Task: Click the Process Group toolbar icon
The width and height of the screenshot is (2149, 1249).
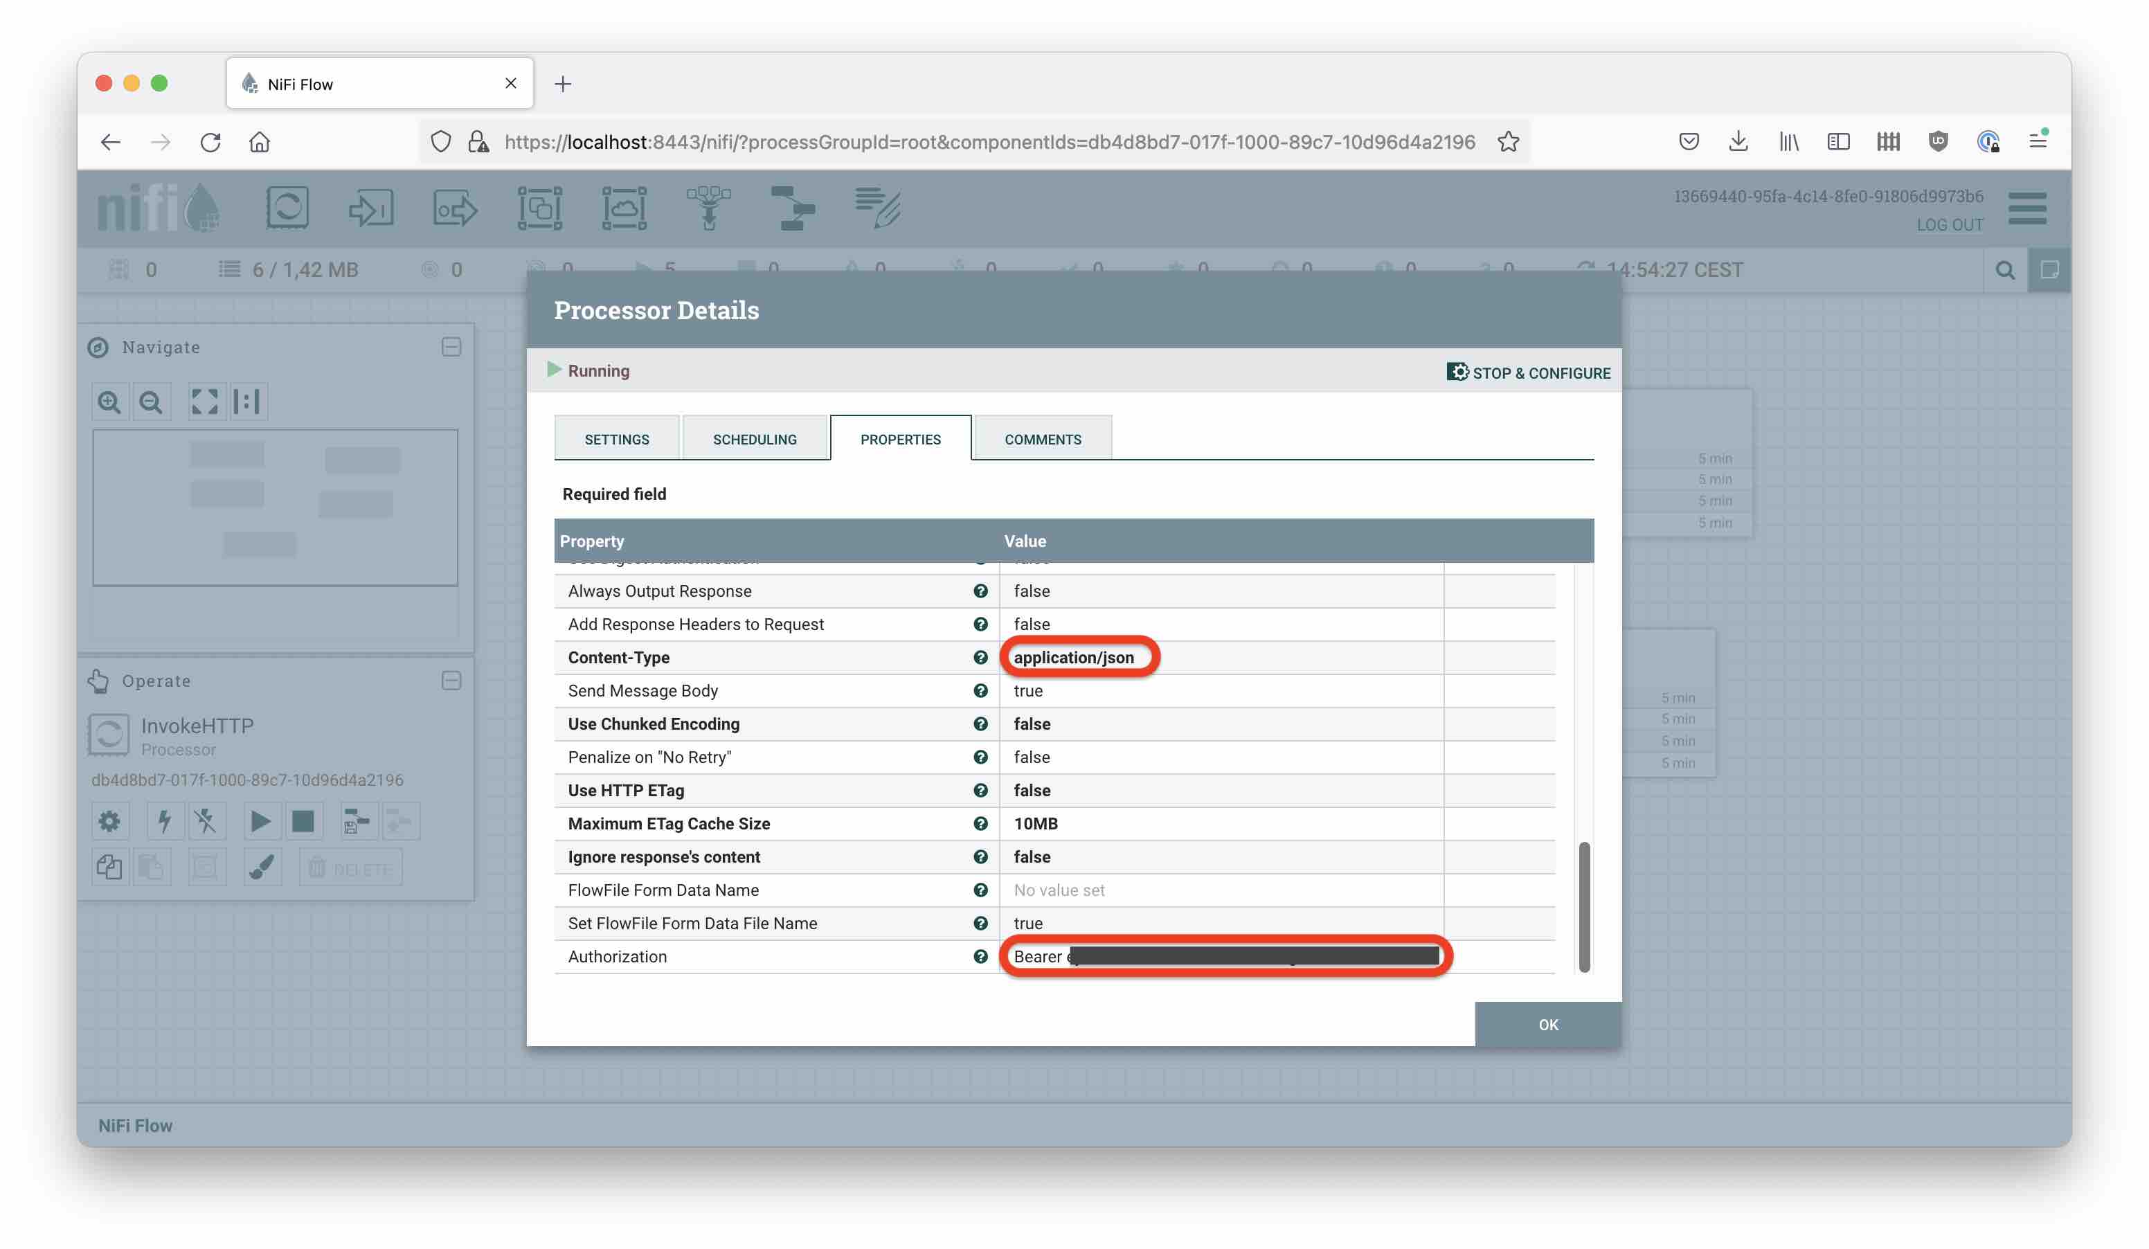Action: pos(540,207)
